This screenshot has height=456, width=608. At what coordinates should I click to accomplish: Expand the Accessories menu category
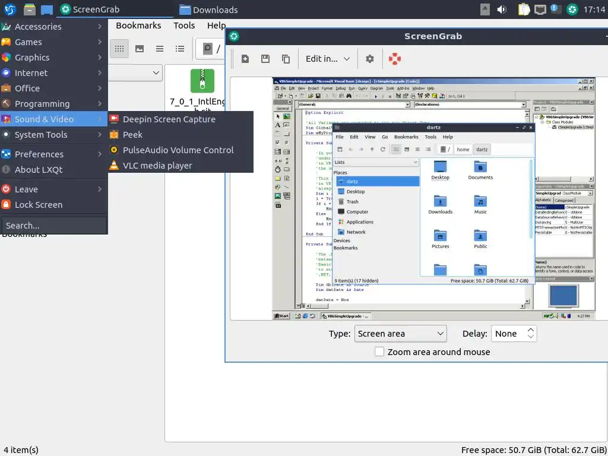coord(53,26)
